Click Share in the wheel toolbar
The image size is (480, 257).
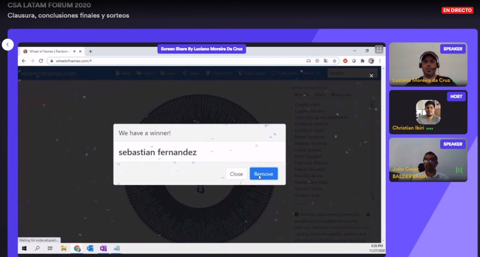[191, 73]
